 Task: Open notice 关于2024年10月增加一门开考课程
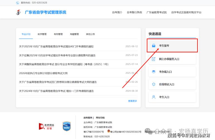56,91
